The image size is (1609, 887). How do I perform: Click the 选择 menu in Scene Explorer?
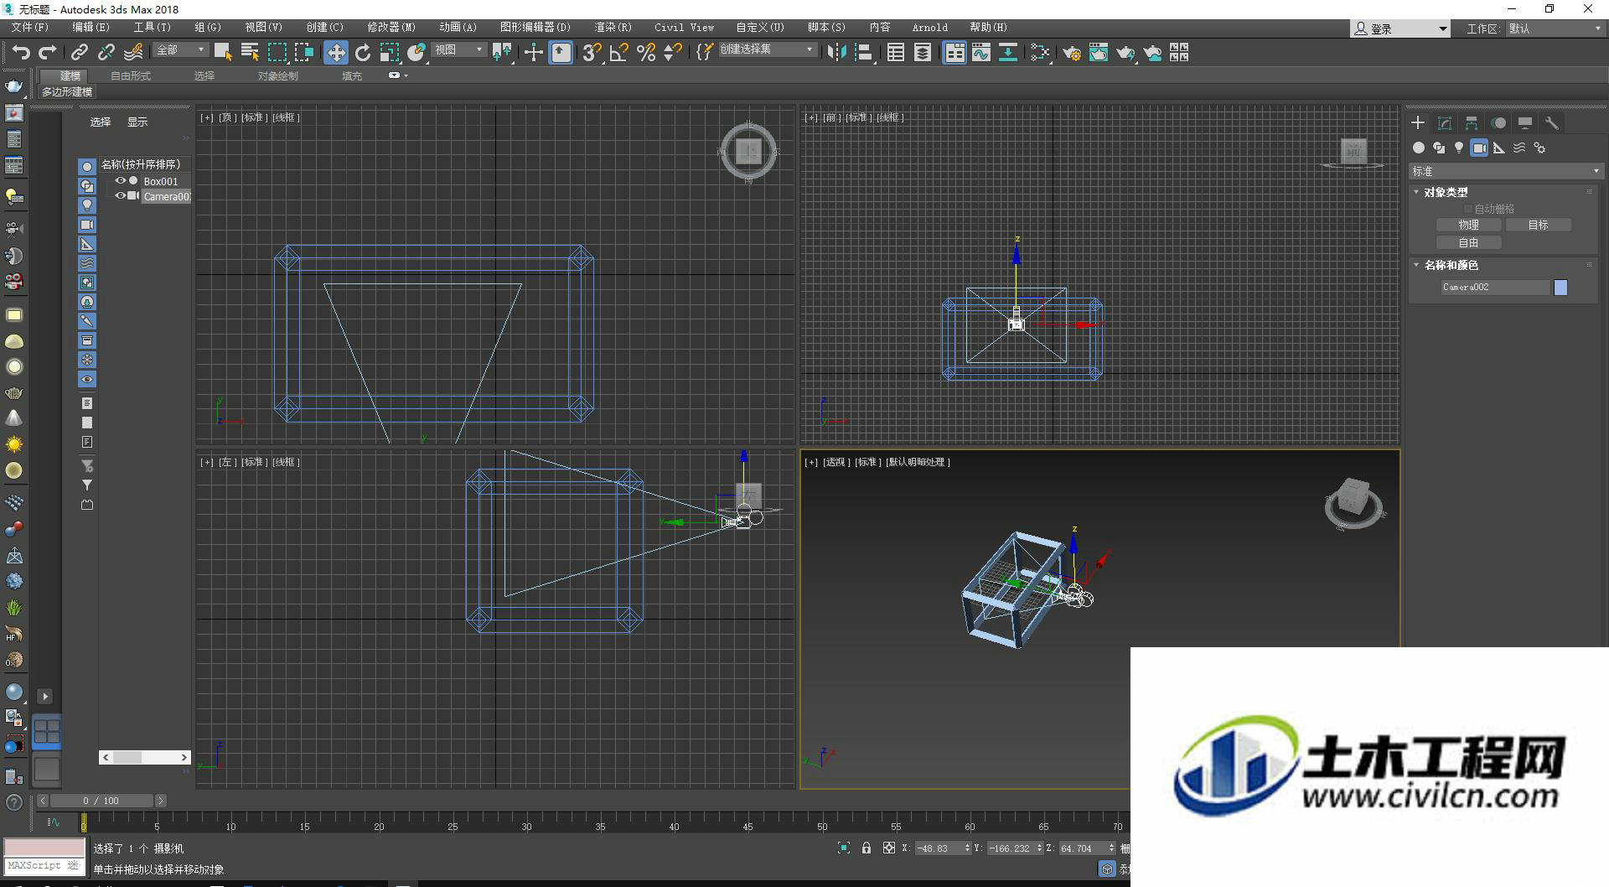click(101, 122)
